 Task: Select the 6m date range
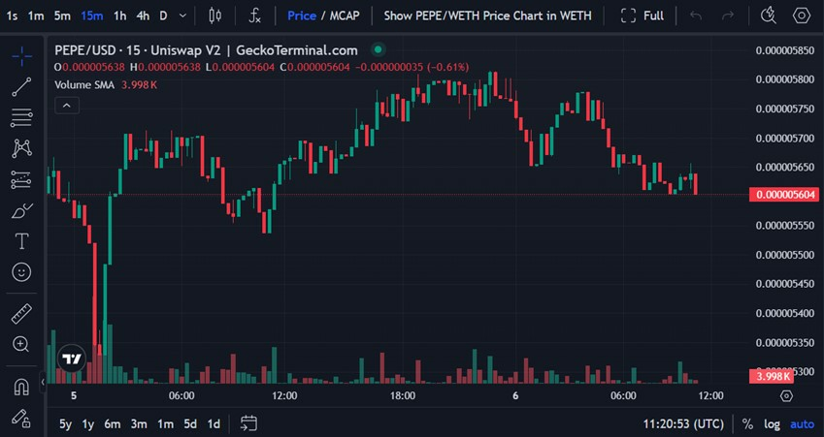[113, 423]
